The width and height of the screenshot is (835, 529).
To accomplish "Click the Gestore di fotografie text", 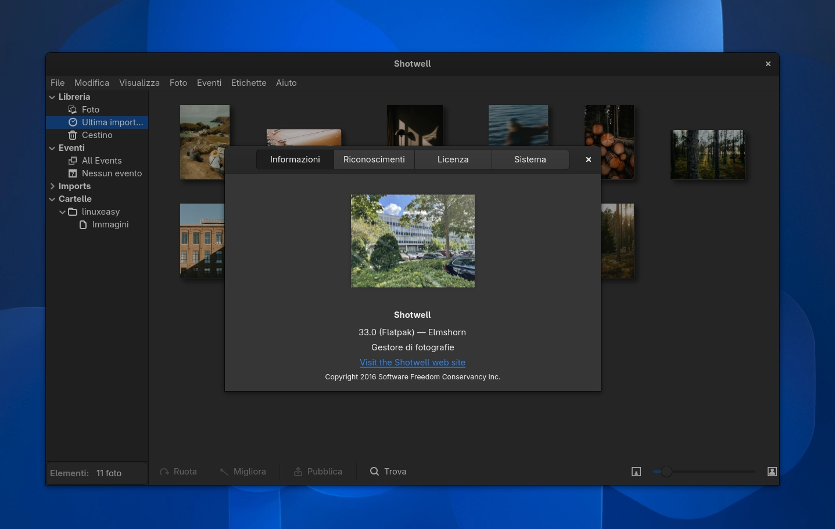I will coord(413,347).
